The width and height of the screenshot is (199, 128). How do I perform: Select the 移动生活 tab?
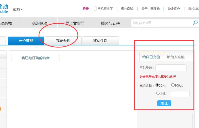click(100, 41)
